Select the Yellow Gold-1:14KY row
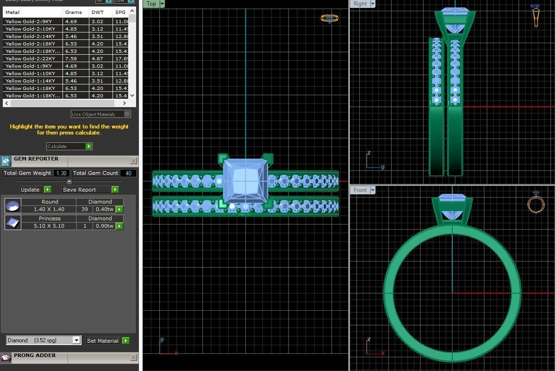Image resolution: width=556 pixels, height=371 pixels. pos(66,81)
